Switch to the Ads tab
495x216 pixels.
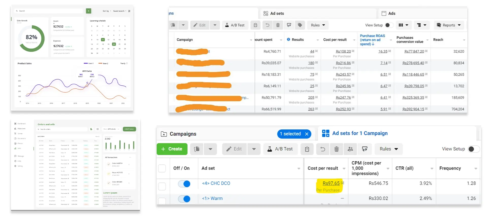(x=389, y=13)
